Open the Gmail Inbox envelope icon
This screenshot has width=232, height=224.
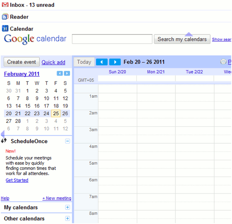click(5, 5)
